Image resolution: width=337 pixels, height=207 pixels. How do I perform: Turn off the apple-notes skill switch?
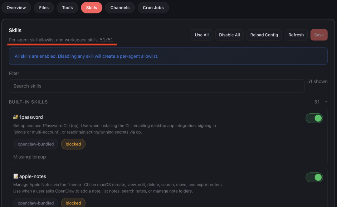coord(314,177)
